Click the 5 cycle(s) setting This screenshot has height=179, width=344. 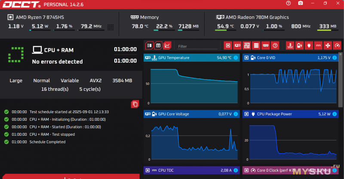(x=90, y=89)
